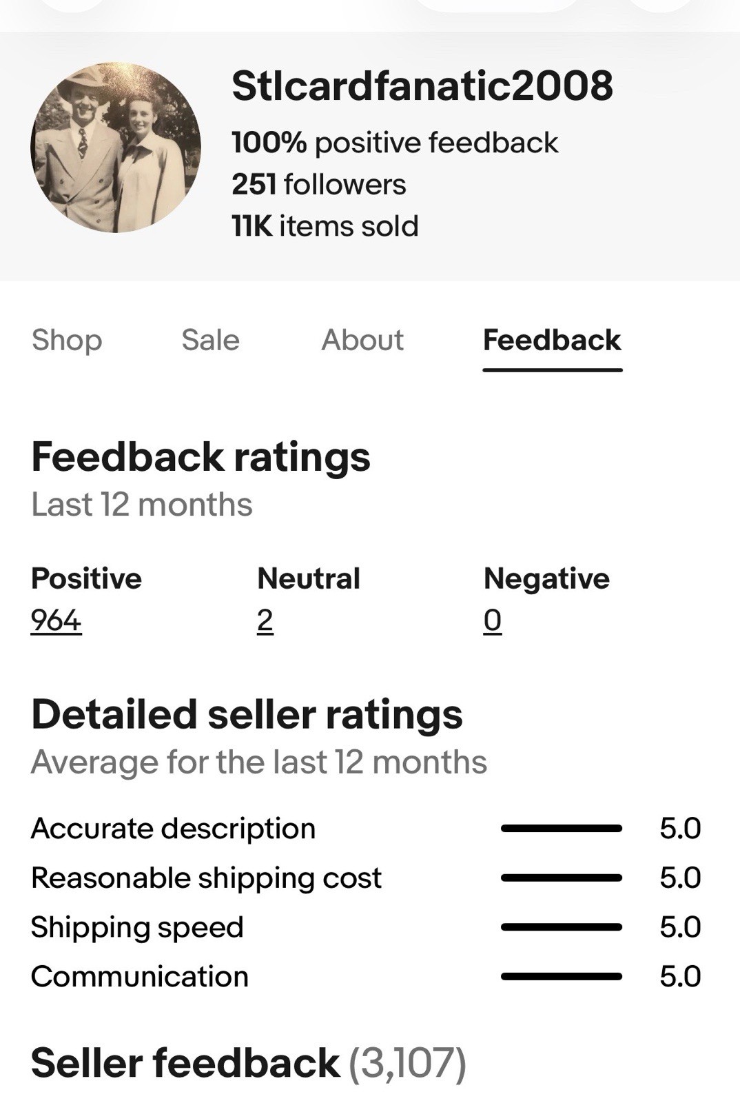Click the Accurate description rating bar
Viewport: 740px width, 1103px height.
tap(562, 828)
